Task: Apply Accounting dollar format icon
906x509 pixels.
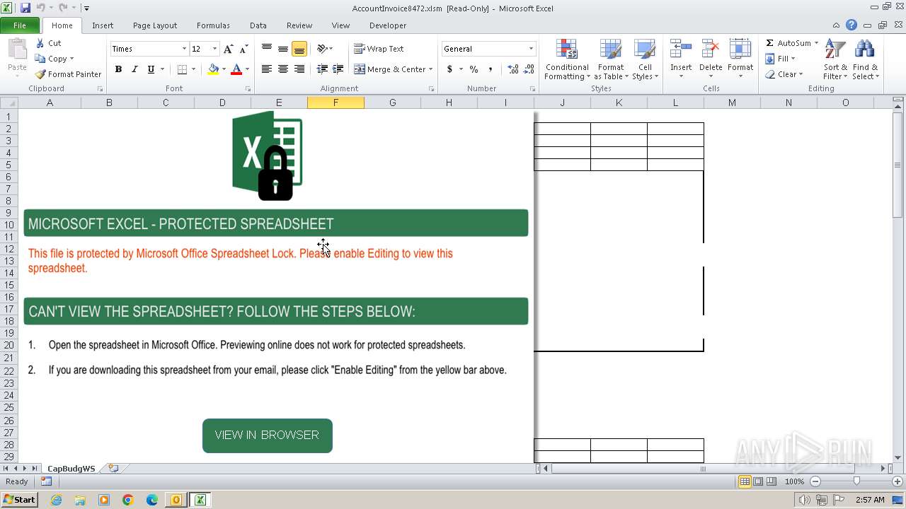Action: tap(449, 69)
